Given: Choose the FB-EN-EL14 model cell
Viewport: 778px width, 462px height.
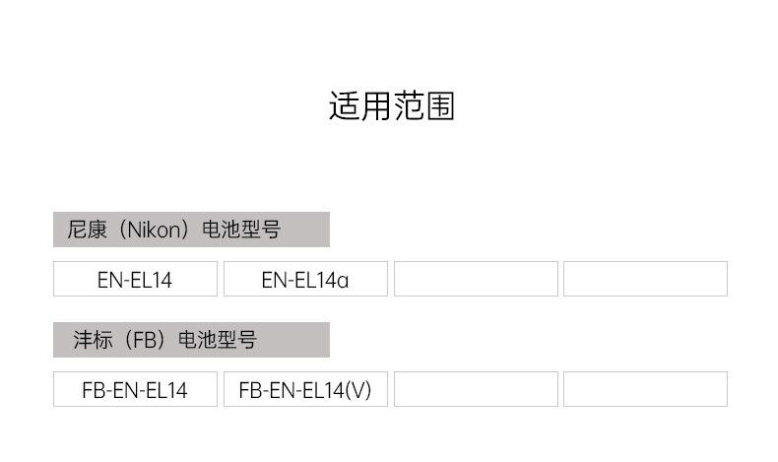Looking at the screenshot, I should [135, 390].
